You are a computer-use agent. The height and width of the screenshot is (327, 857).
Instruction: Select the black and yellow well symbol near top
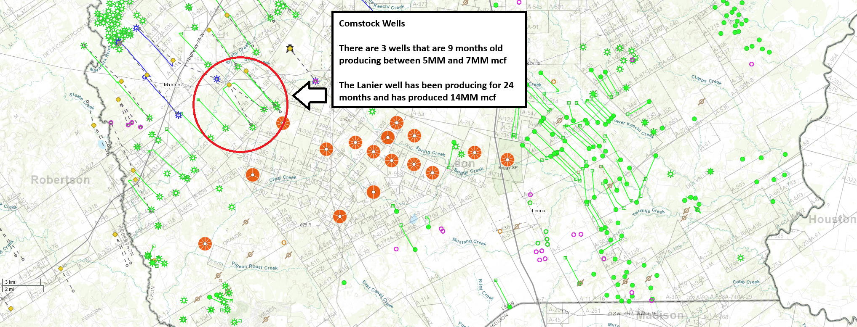tap(290, 48)
